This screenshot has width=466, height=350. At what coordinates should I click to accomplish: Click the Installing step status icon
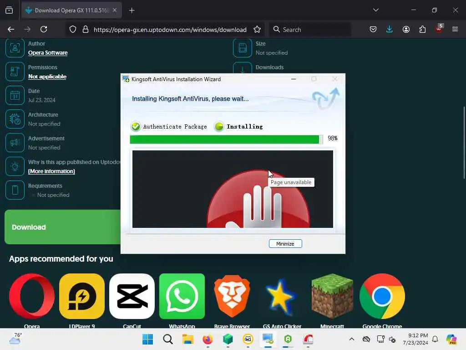tap(219, 127)
